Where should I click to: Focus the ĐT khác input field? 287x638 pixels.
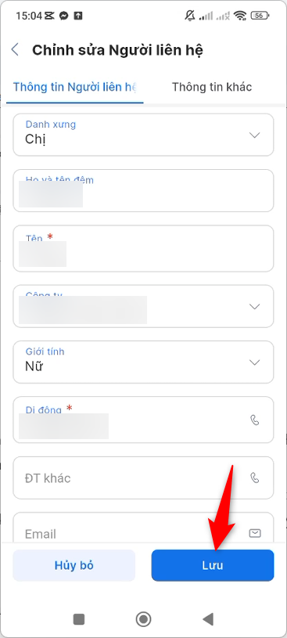[143, 478]
